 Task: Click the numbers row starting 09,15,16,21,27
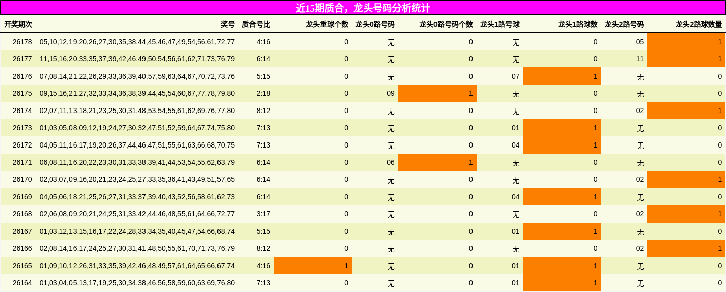point(137,93)
